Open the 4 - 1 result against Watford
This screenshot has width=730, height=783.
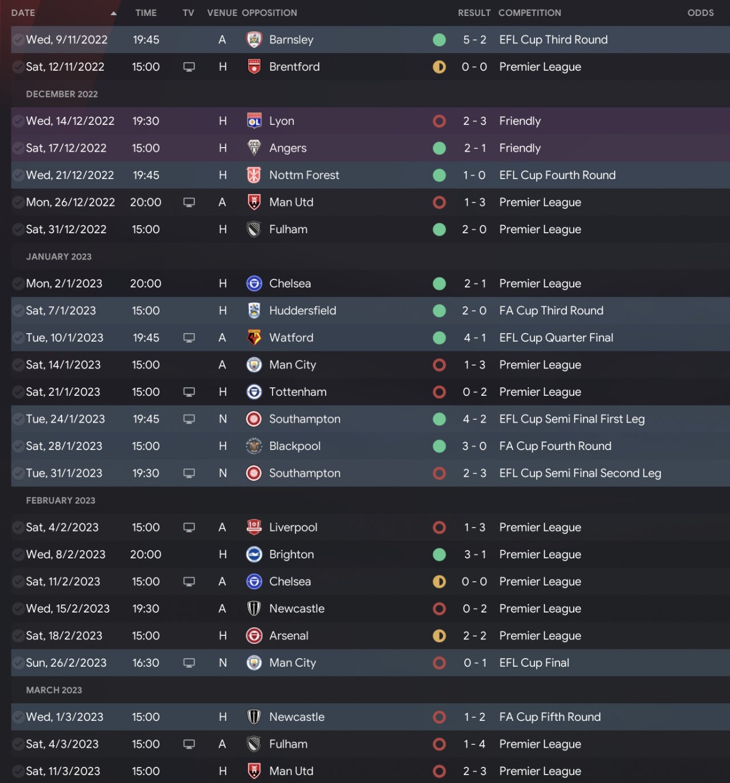coord(474,338)
